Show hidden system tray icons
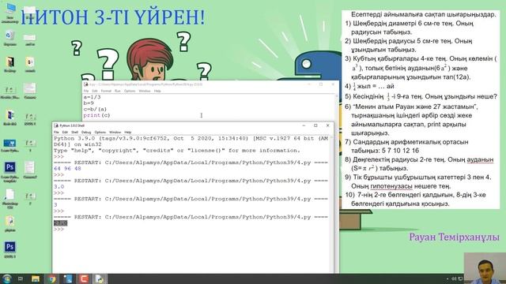 coord(447,278)
